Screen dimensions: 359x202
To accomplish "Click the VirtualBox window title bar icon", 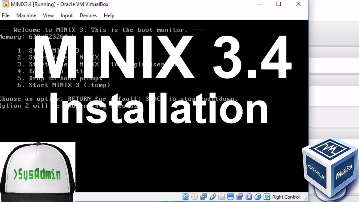I will tap(5, 4).
